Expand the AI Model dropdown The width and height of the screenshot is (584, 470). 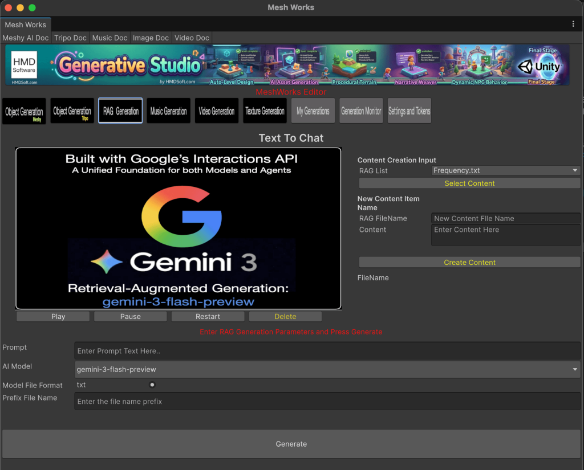coord(327,370)
